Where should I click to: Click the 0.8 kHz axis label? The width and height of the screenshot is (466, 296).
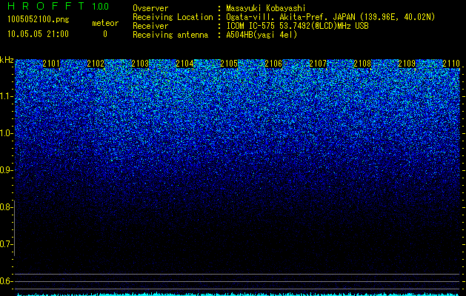(x=6, y=207)
